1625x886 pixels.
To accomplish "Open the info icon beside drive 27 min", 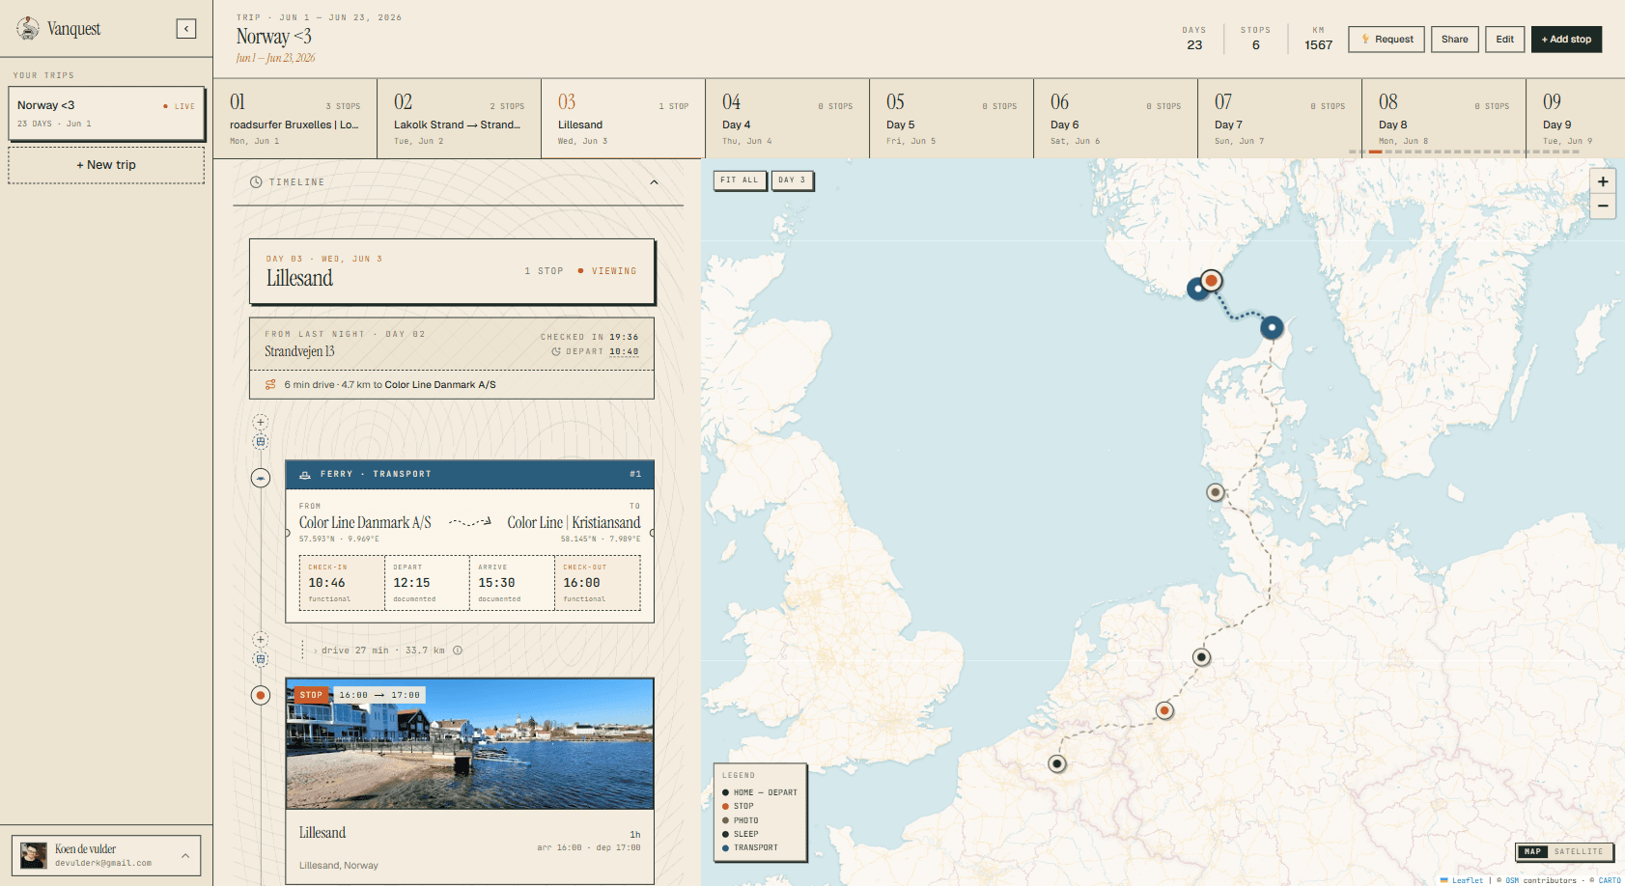I will point(458,650).
